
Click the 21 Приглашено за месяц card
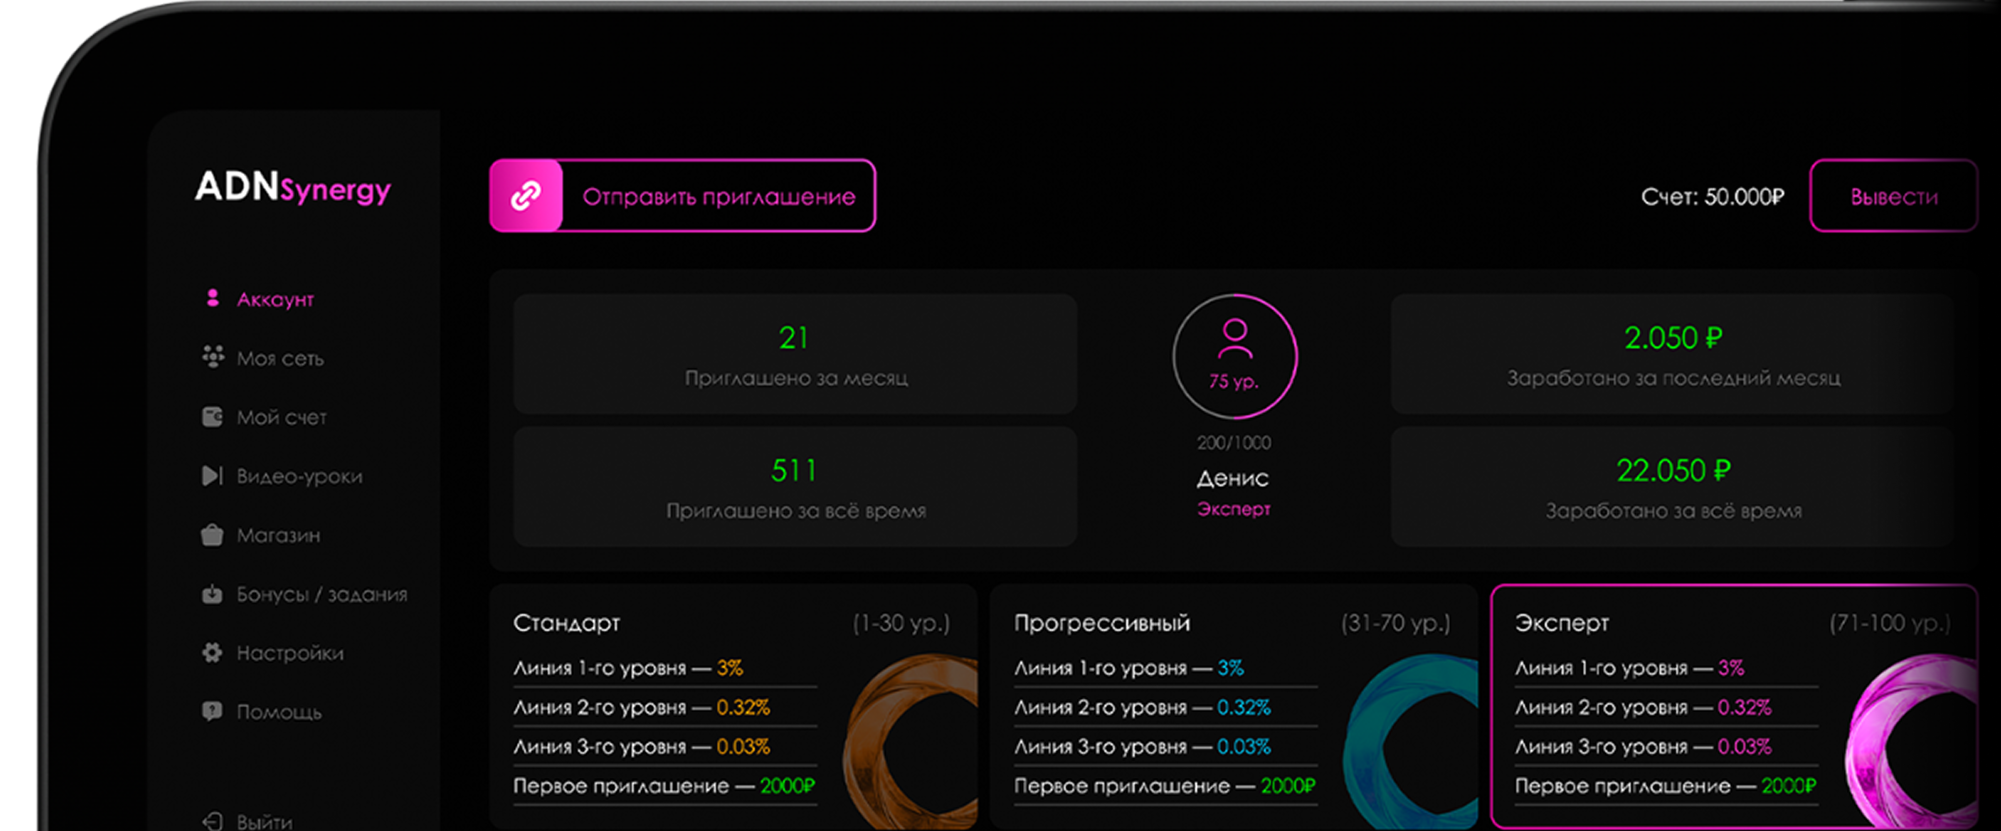795,354
